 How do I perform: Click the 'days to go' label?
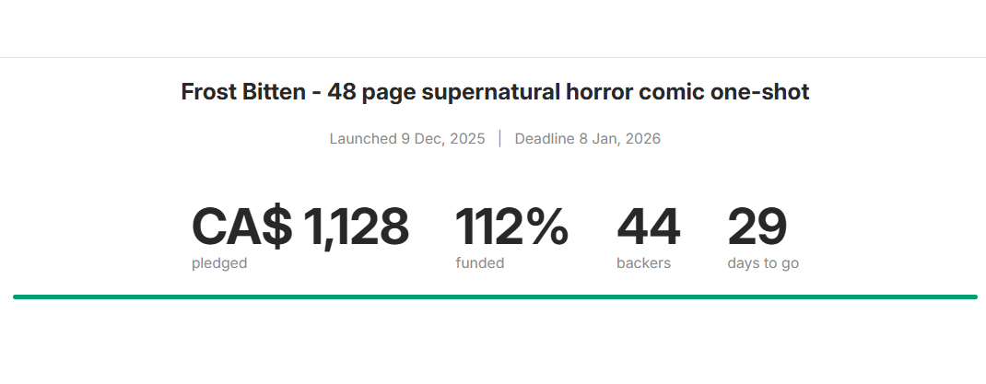[x=762, y=263]
